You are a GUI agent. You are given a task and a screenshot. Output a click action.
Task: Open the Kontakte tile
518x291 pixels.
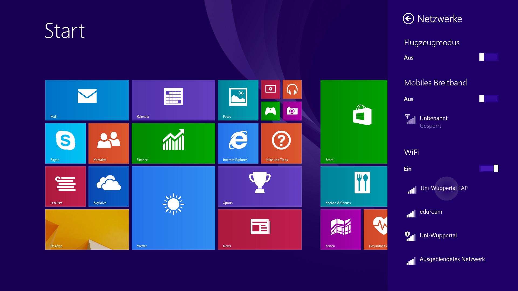click(x=109, y=143)
